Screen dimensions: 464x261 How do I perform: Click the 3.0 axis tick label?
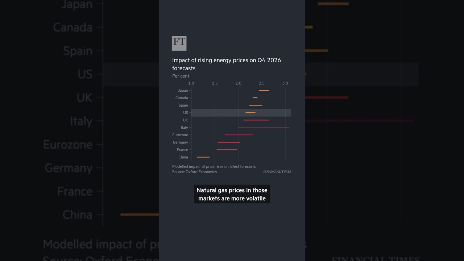tap(285, 83)
